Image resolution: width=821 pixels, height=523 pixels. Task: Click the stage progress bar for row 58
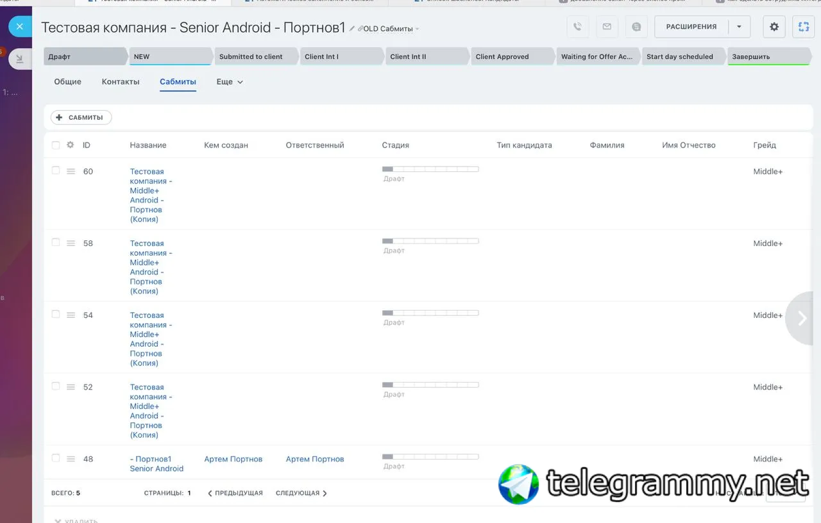[x=430, y=241]
